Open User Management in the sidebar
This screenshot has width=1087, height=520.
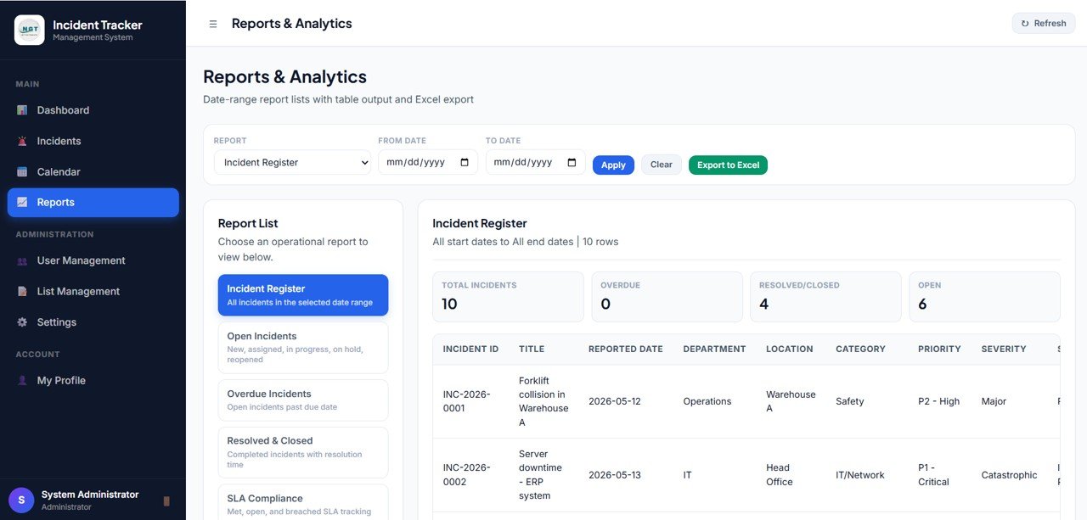click(x=93, y=260)
